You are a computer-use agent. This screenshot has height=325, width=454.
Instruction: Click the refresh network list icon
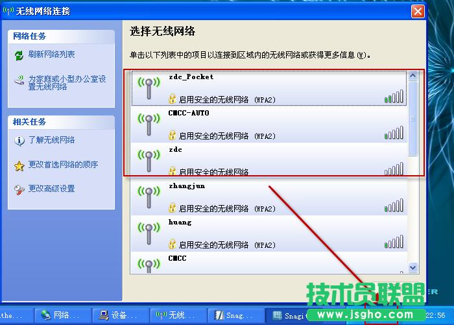pos(19,55)
